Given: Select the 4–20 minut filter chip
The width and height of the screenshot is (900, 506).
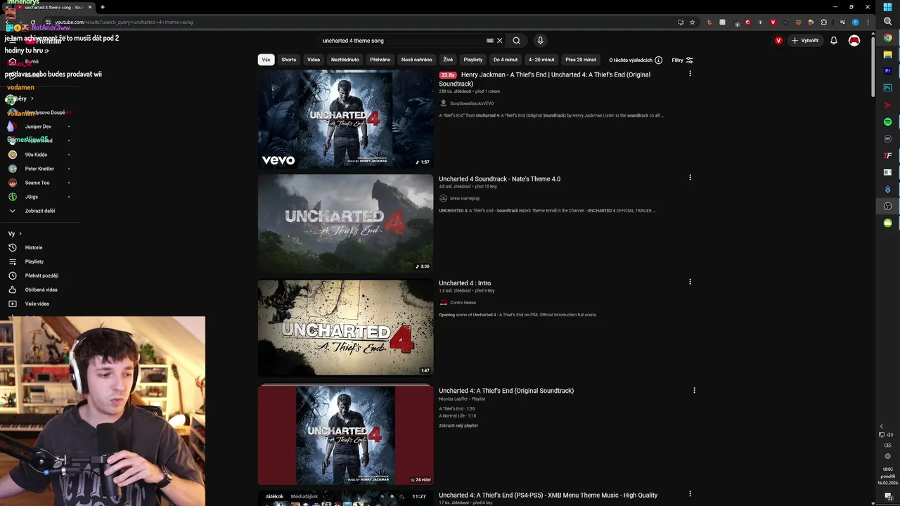Looking at the screenshot, I should (541, 60).
